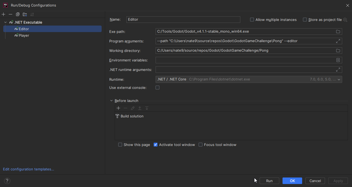
Task: Browse for the Exe path
Action: (x=338, y=32)
